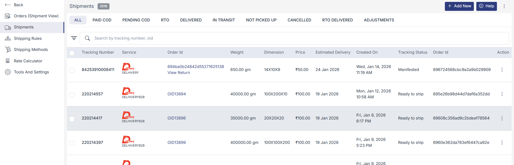Select checkbox for shipment 220214417
Screen dimensions: 514x165
[72, 119]
